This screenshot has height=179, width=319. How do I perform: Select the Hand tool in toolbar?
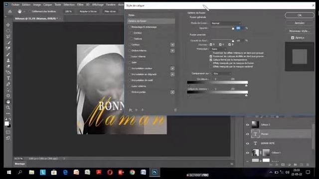click(8, 101)
